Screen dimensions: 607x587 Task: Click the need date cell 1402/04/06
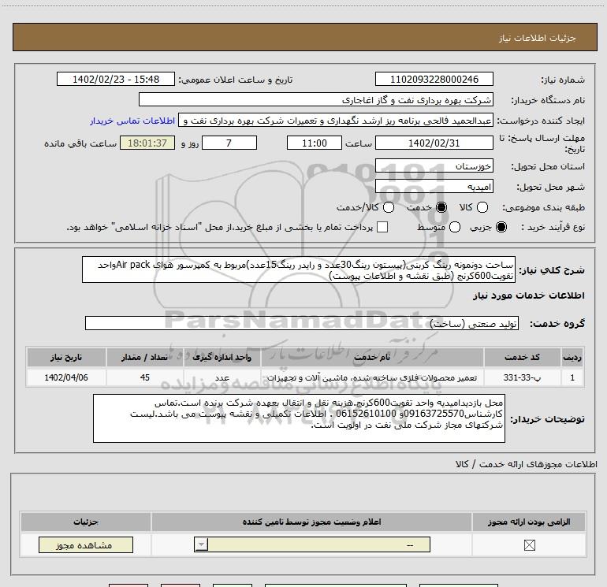point(66,377)
